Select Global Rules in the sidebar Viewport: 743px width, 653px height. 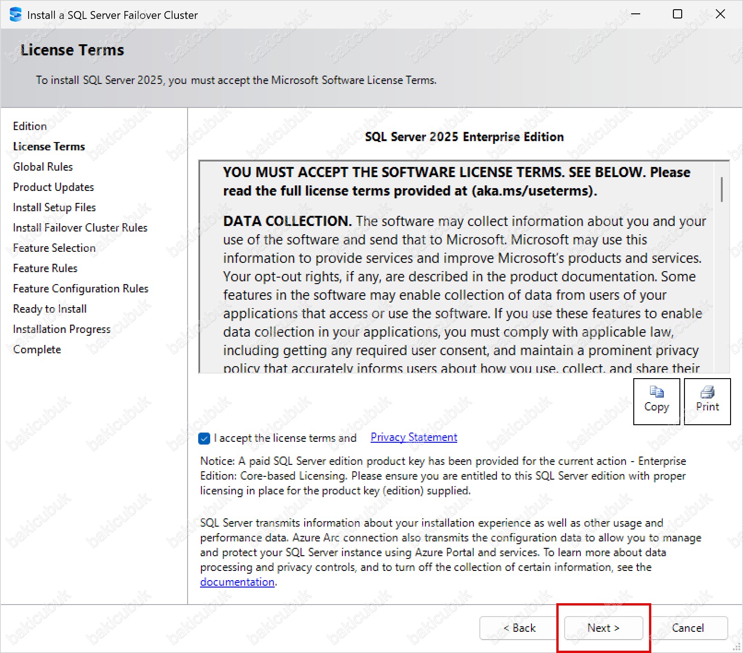(x=43, y=167)
